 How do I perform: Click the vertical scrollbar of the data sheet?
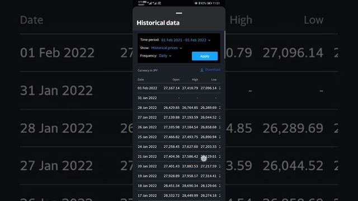pos(225,45)
